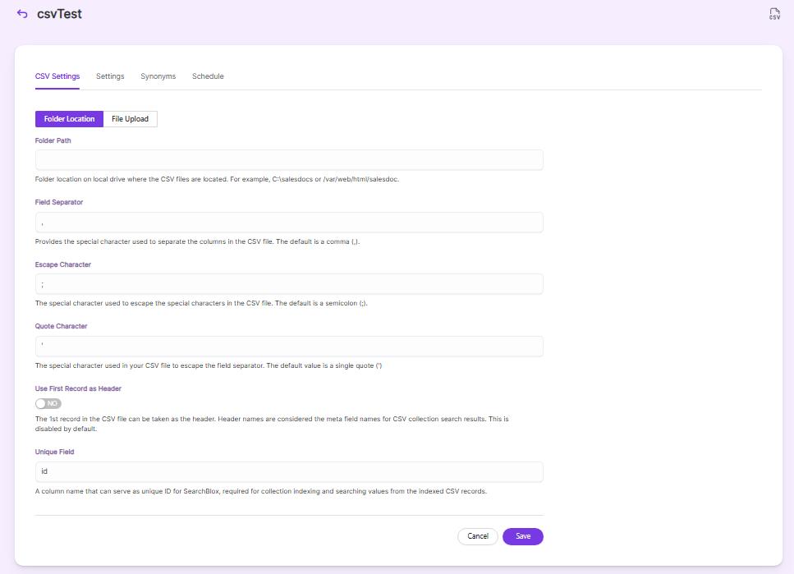Click the Escape Character label
Screen dimensions: 794x574
coord(62,264)
